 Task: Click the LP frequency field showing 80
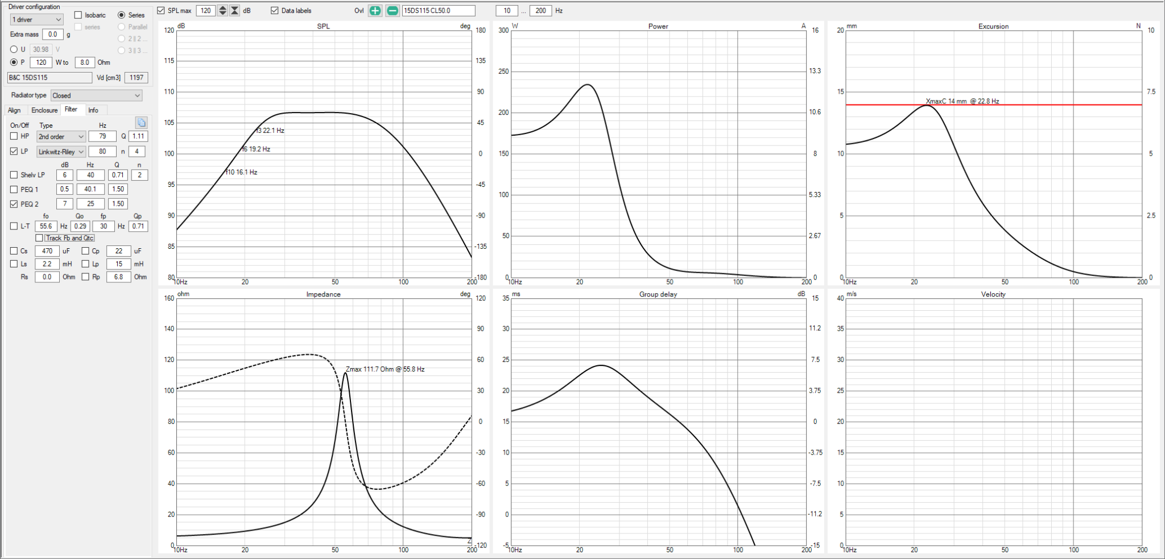(x=102, y=152)
